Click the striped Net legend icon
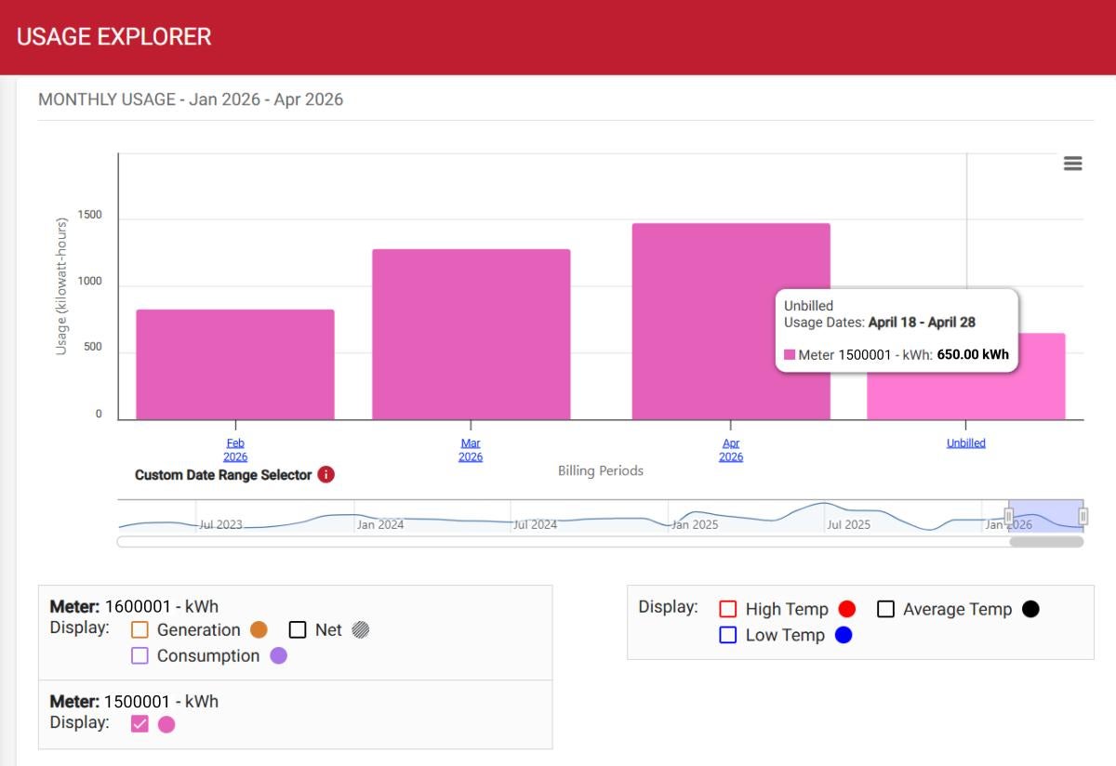Viewport: 1116px width, 766px height. coord(360,630)
